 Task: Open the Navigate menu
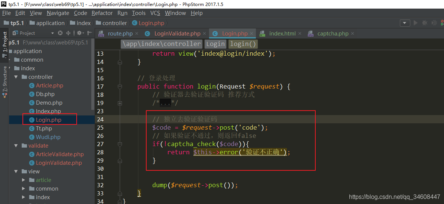pos(58,13)
